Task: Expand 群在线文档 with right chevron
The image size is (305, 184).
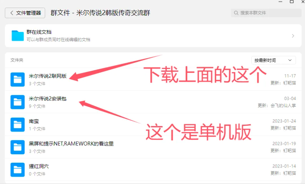Action: pyautogui.click(x=293, y=36)
